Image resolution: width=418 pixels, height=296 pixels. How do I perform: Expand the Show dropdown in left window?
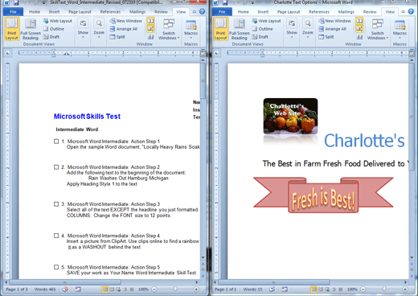click(83, 29)
